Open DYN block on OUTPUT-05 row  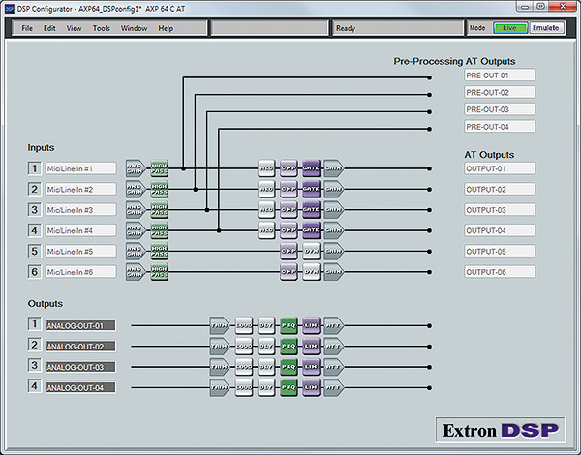311,251
